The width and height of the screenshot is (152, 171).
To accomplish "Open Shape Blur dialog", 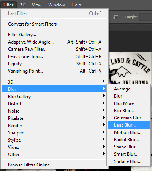I will pos(128,147).
